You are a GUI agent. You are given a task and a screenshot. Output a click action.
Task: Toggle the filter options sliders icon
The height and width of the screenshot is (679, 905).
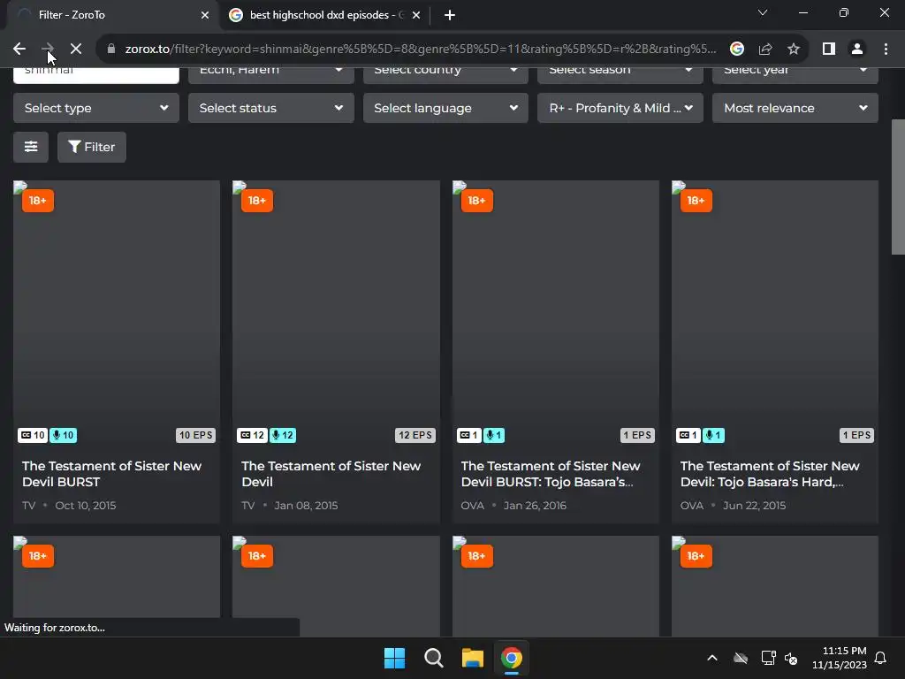tap(31, 147)
